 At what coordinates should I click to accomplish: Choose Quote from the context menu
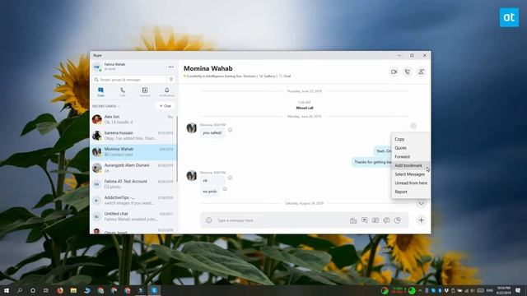[411, 148]
